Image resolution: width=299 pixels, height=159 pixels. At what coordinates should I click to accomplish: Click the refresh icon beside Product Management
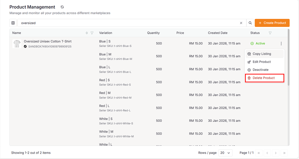(x=62, y=7)
